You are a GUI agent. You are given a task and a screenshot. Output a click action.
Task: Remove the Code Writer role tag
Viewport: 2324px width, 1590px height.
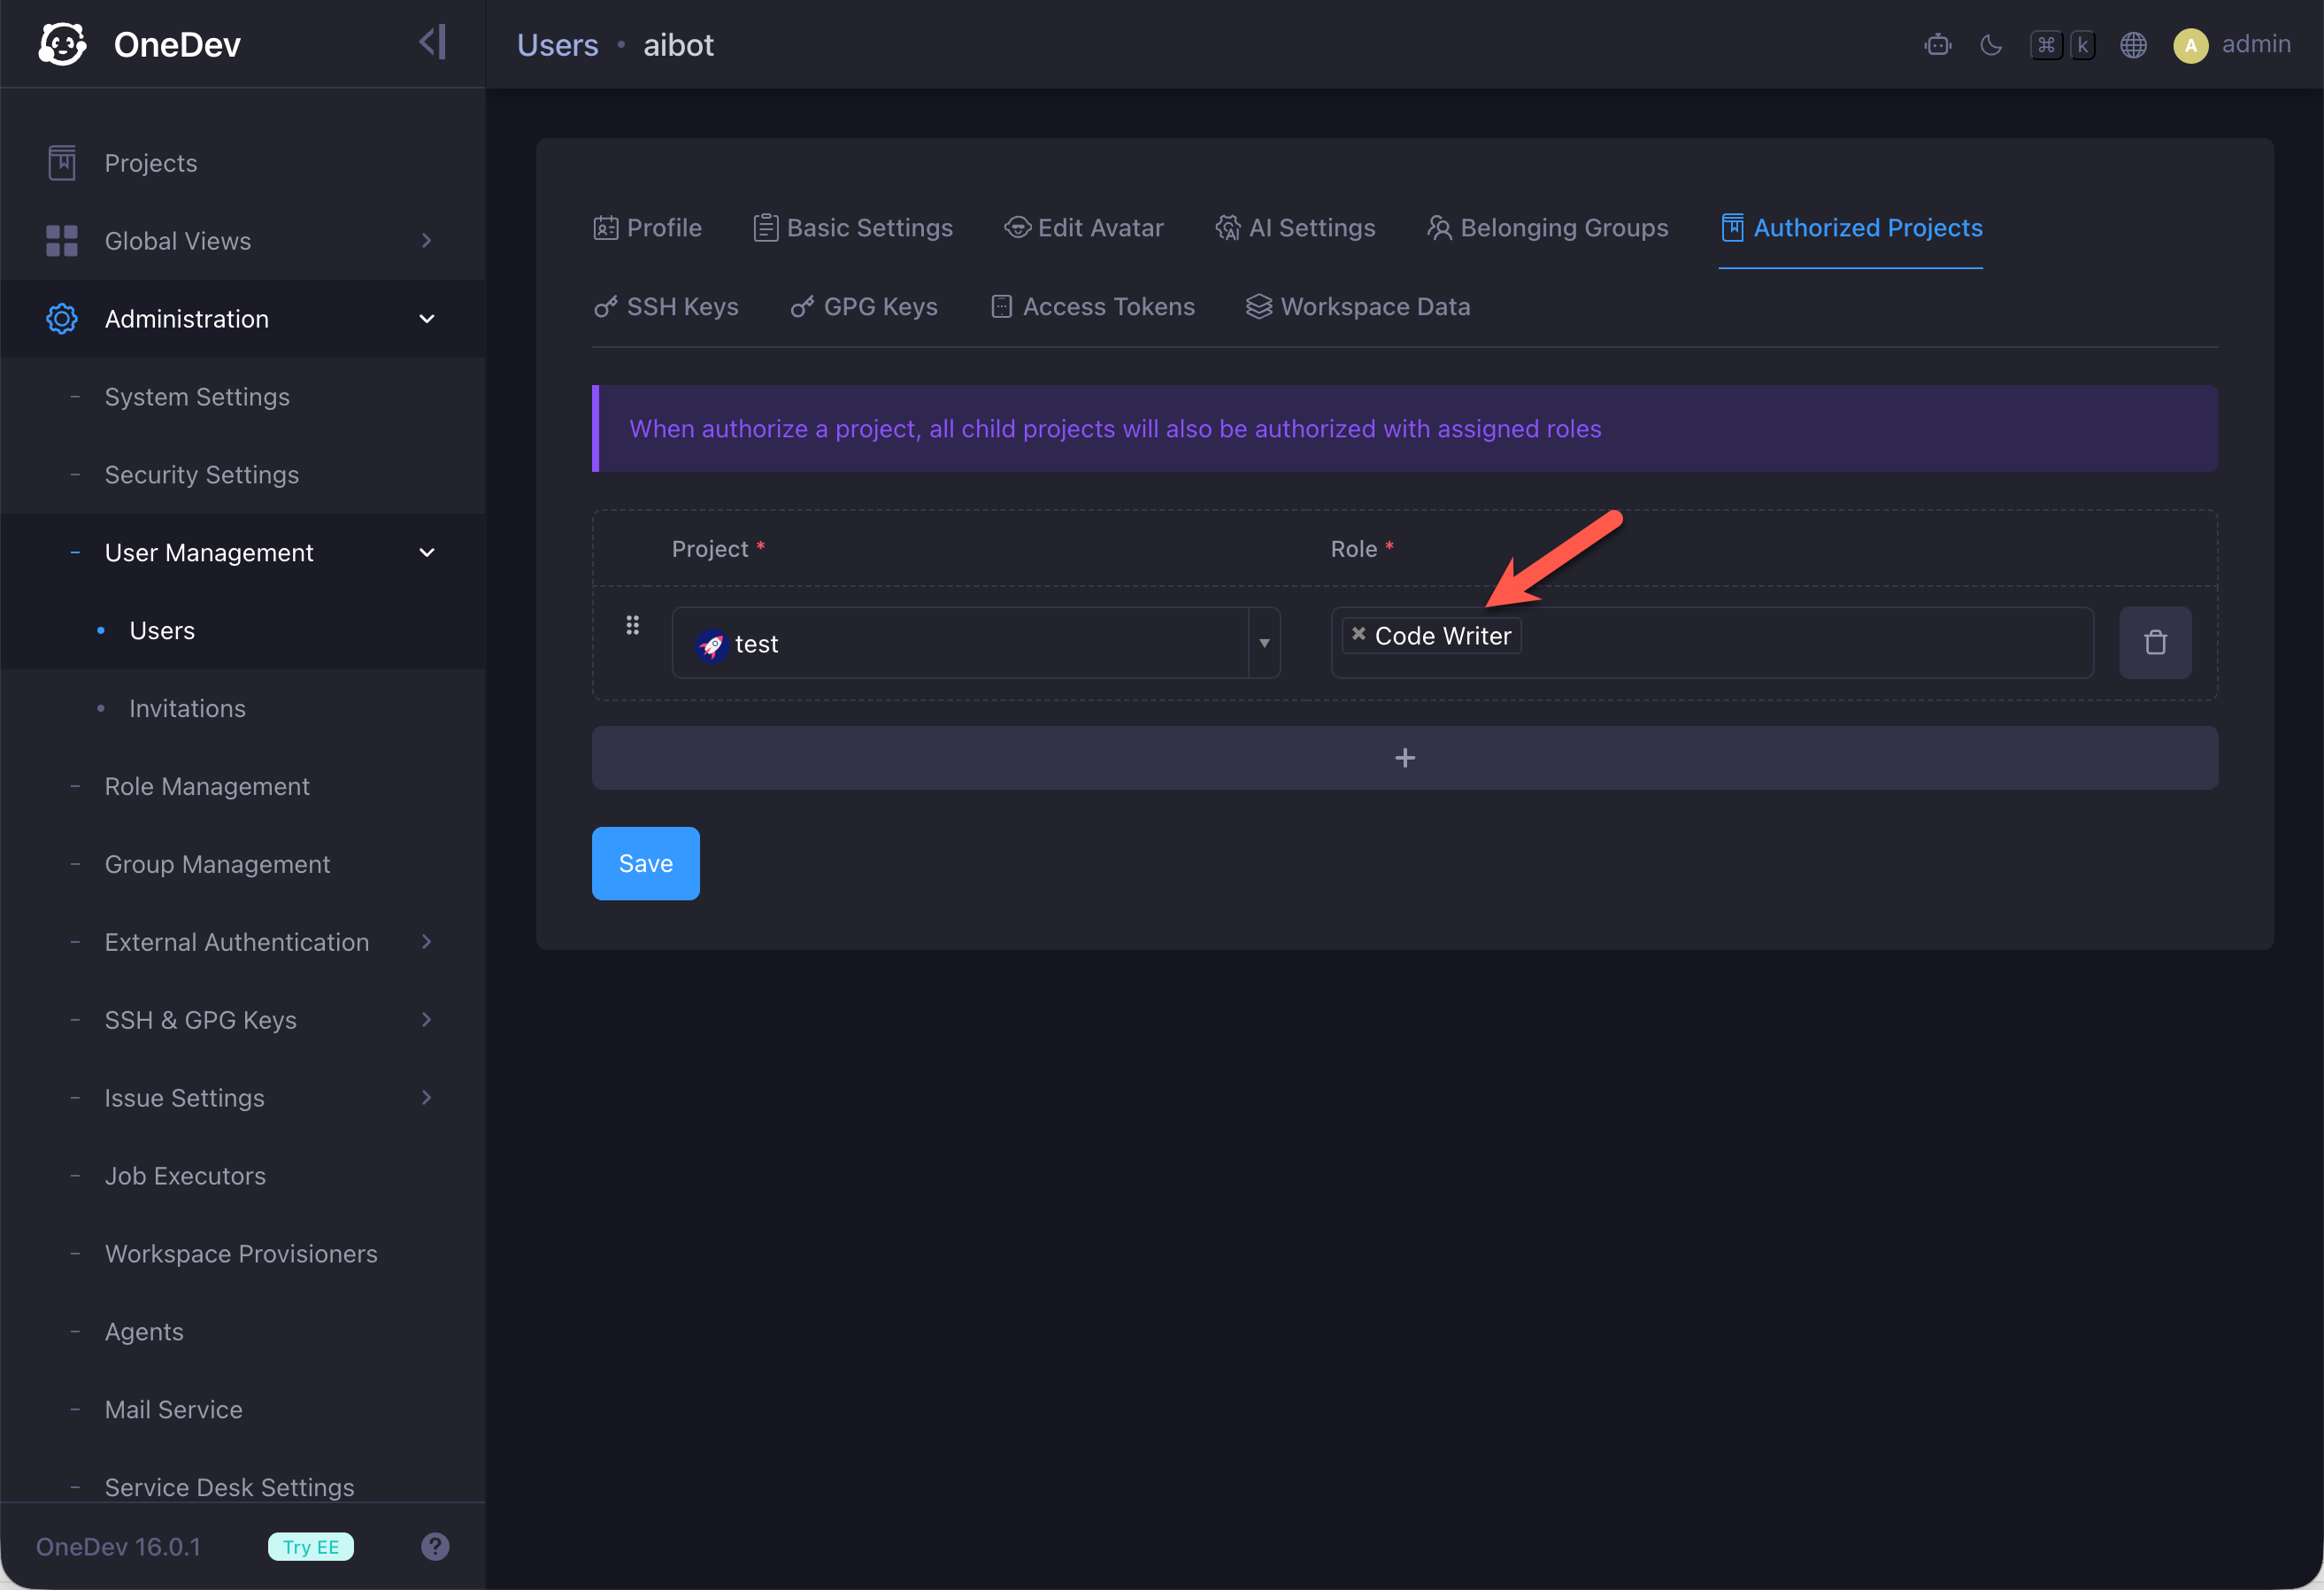(1358, 633)
